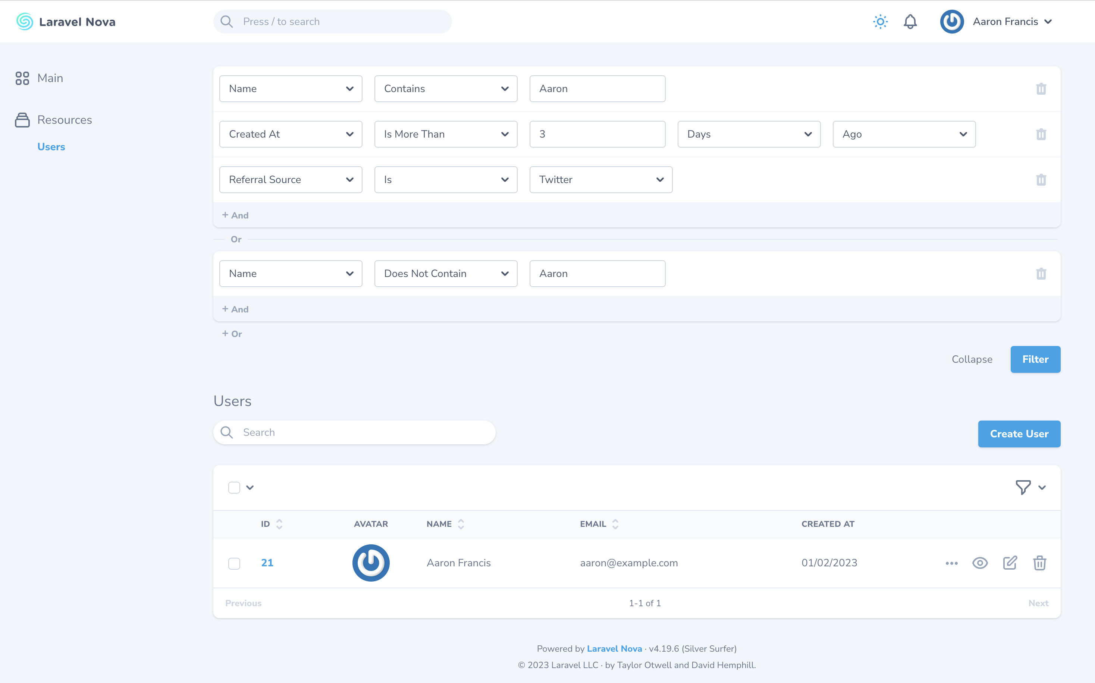Open row actions ellipsis menu
1095x683 pixels.
(951, 563)
